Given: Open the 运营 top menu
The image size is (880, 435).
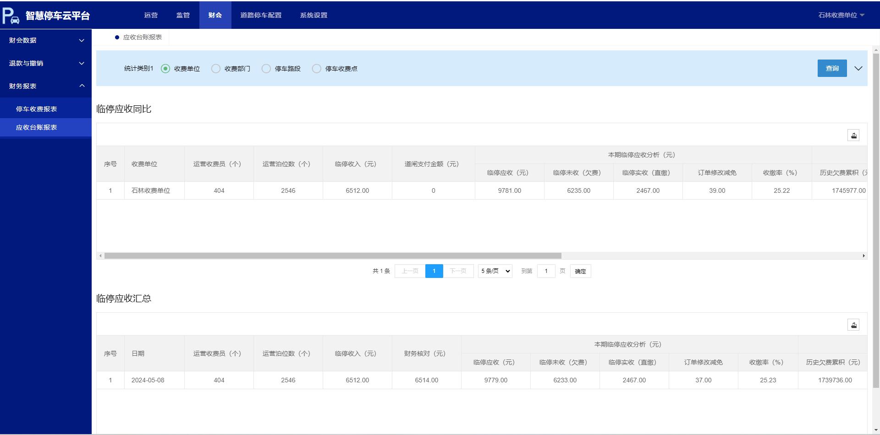Looking at the screenshot, I should tap(151, 15).
